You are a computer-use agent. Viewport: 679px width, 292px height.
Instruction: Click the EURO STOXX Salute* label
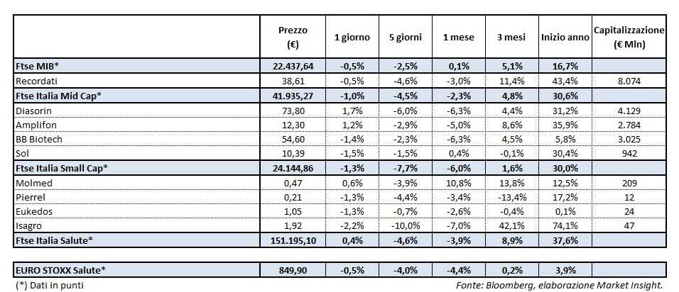point(60,269)
